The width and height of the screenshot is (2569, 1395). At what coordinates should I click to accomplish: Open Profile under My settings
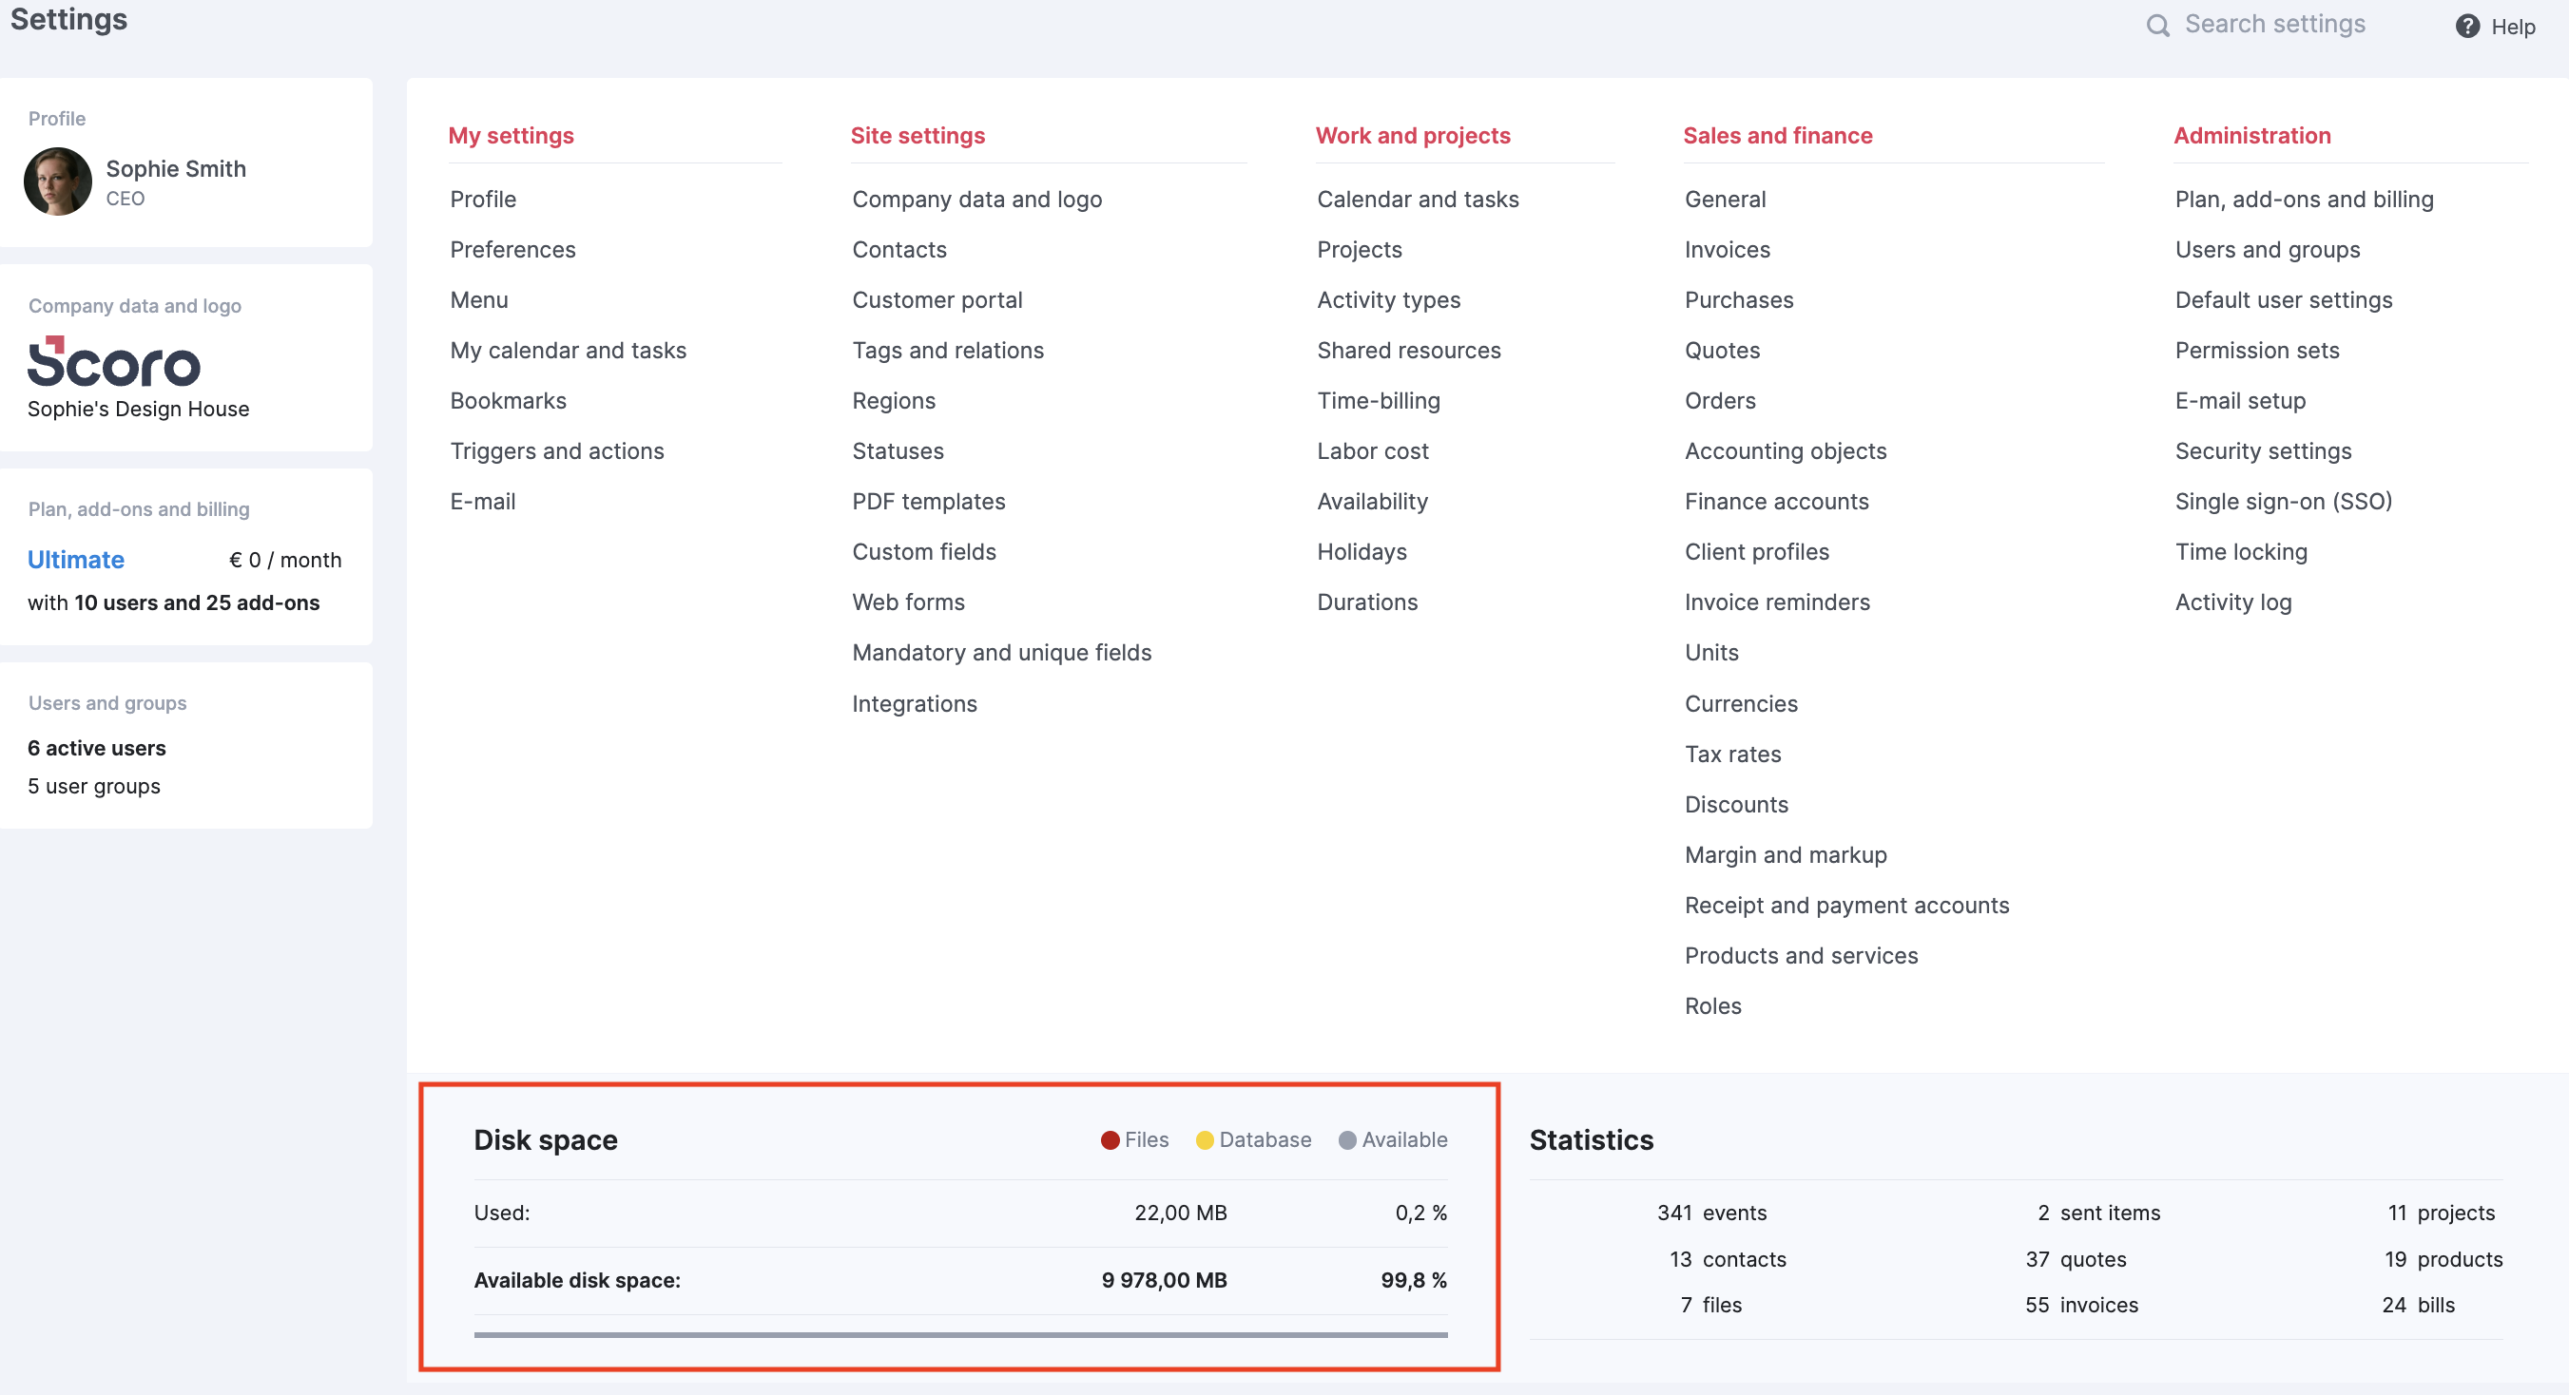(483, 200)
